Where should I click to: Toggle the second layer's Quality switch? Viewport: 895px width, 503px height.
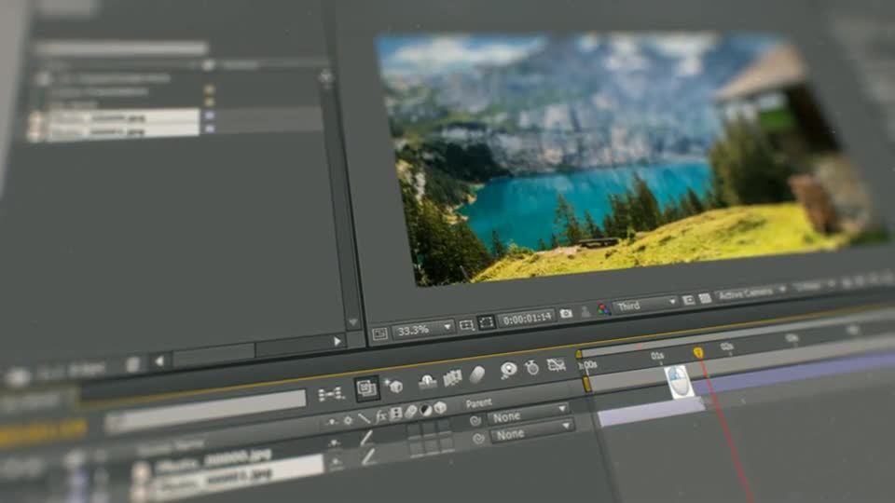[x=369, y=455]
